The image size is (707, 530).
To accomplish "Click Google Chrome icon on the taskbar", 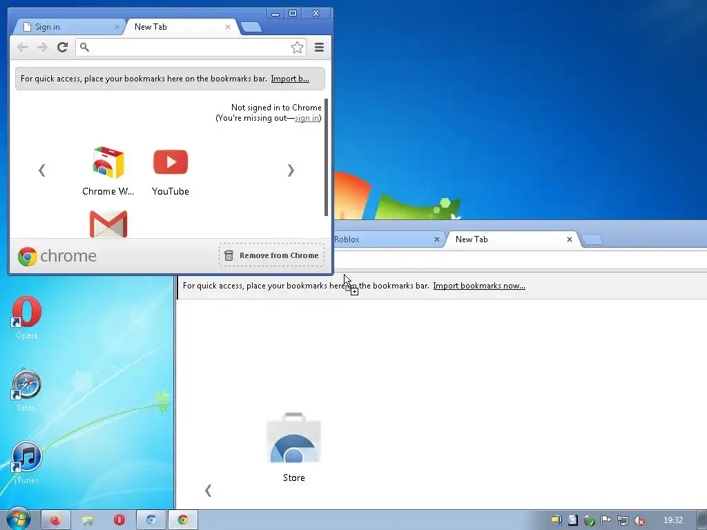I will [182, 520].
